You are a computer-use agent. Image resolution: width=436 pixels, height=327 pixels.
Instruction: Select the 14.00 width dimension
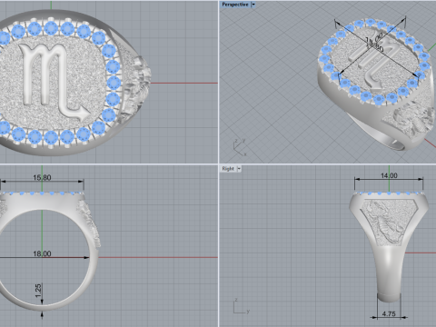click(x=389, y=175)
